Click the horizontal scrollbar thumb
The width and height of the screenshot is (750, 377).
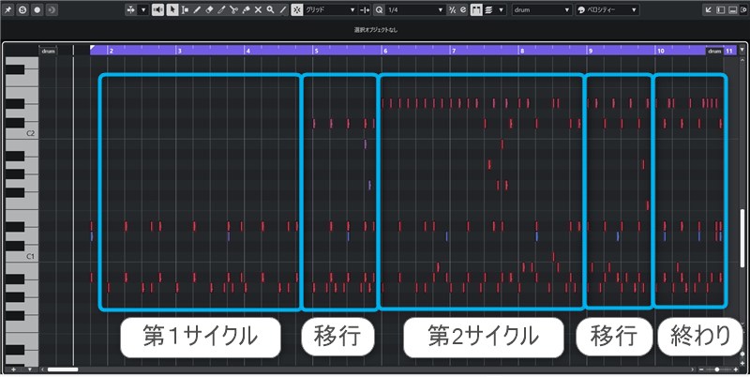[63, 369]
